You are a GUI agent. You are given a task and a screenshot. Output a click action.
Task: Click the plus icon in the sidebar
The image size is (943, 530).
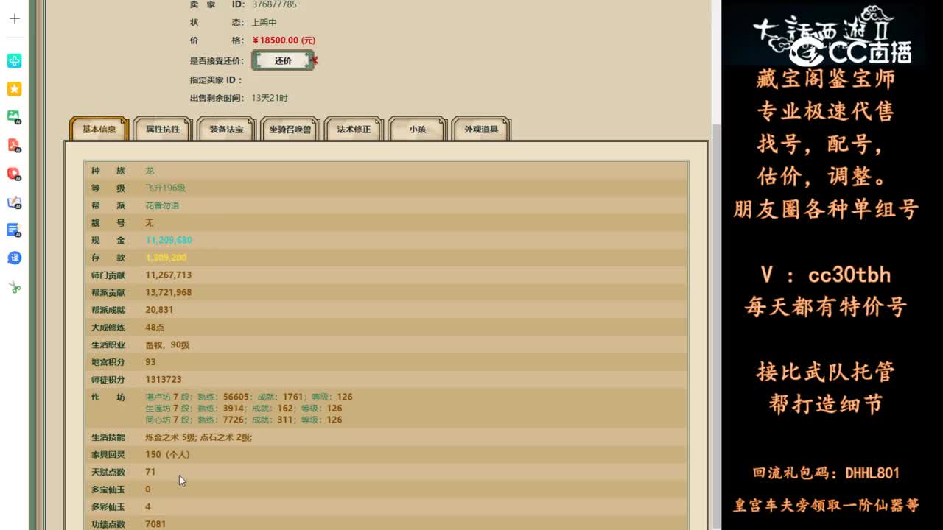(14, 18)
